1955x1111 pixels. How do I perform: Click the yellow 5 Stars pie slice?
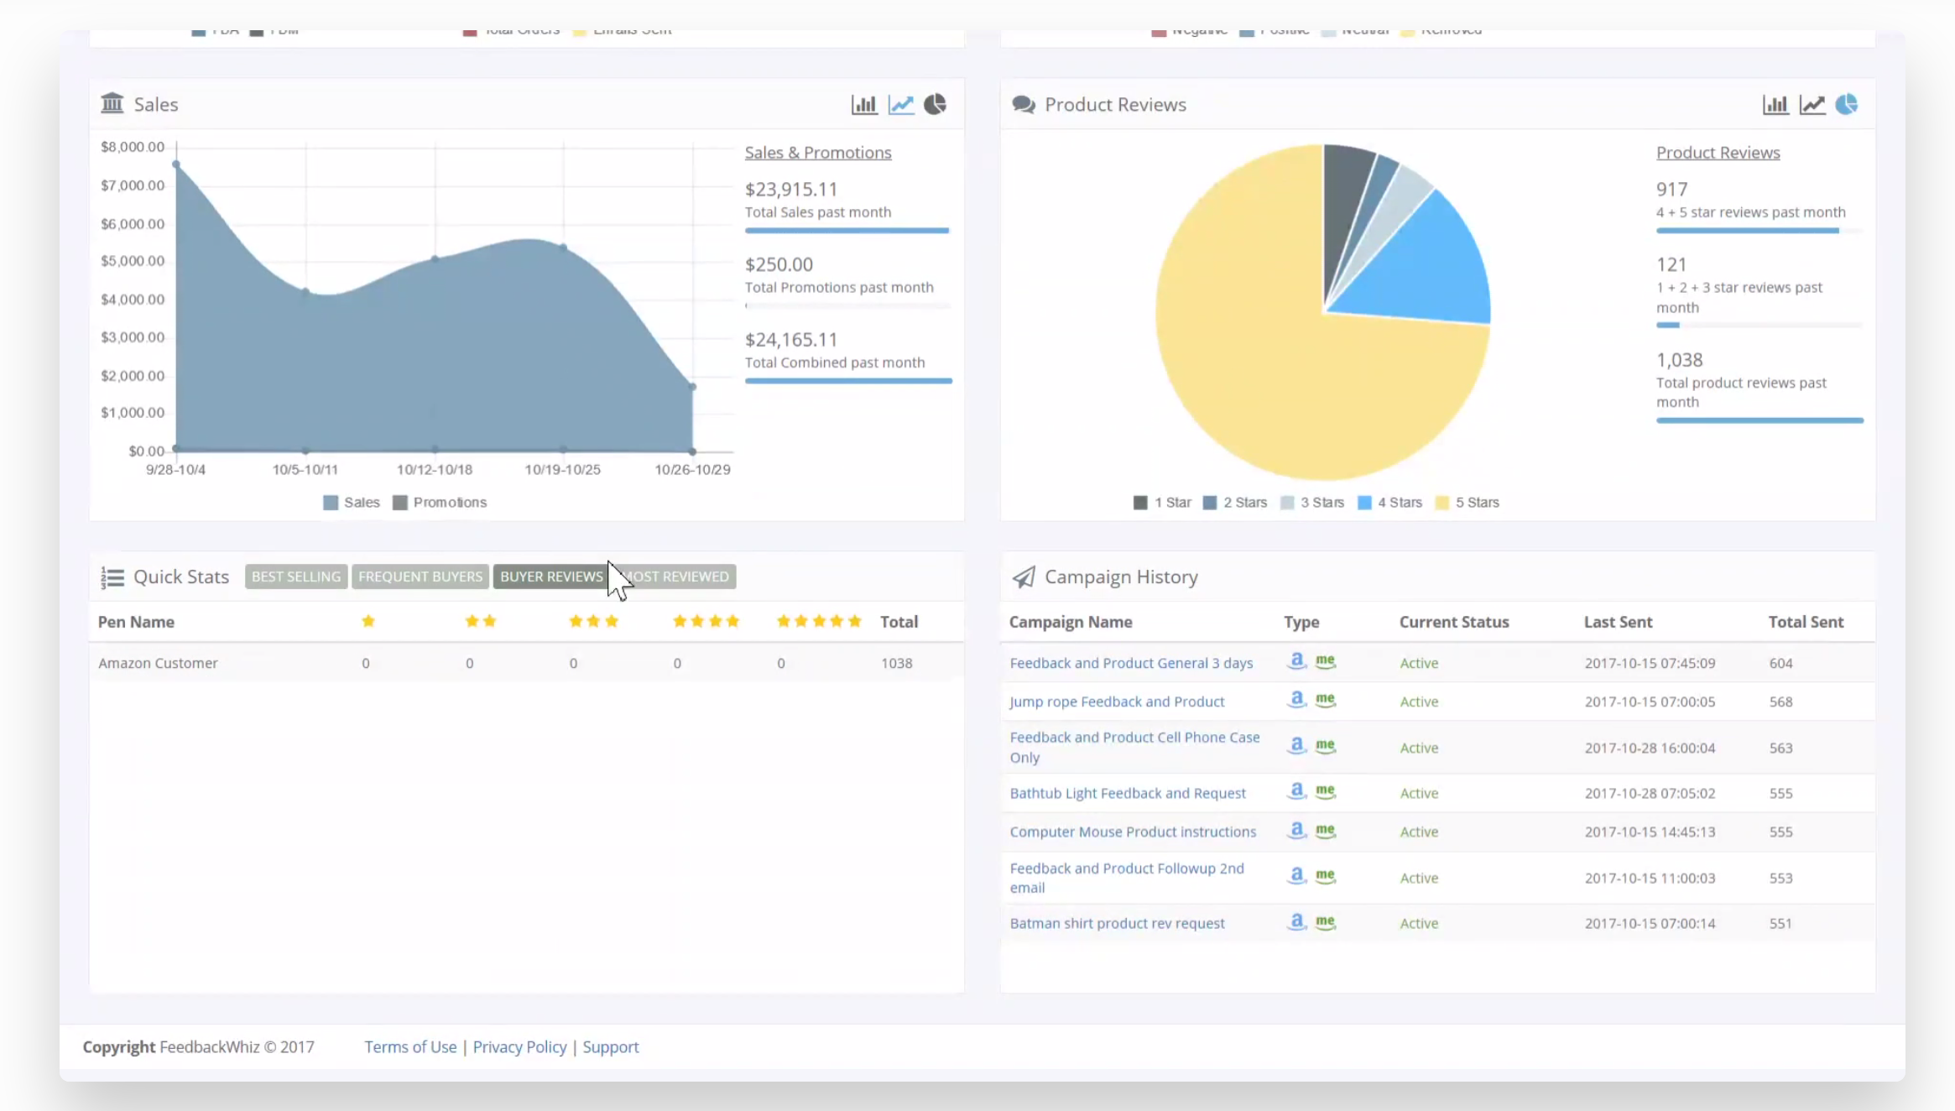(x=1259, y=369)
